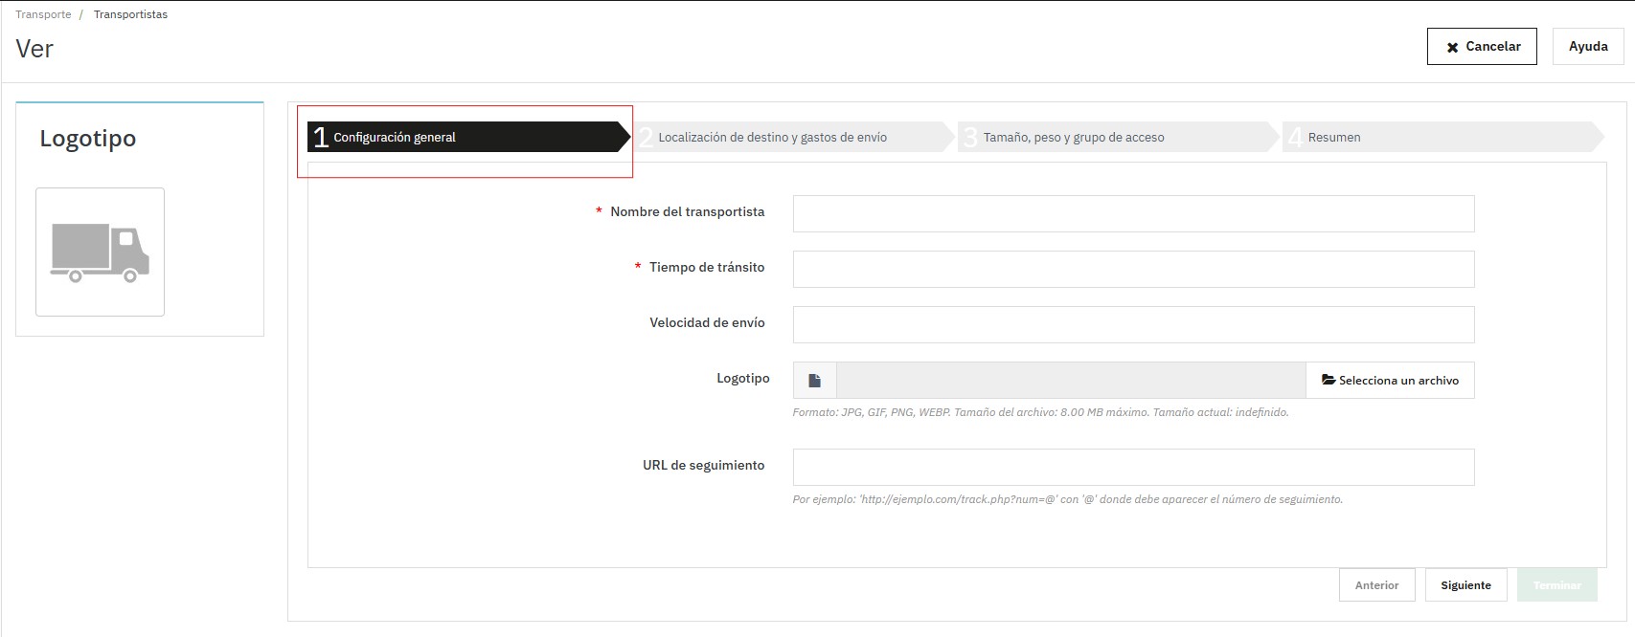This screenshot has width=1635, height=637.
Task: Navigate to Transportistas breadcrumb link
Action: point(130,14)
